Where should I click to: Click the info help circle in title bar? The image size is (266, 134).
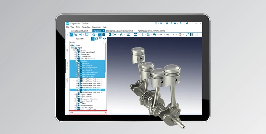[x=187, y=24]
